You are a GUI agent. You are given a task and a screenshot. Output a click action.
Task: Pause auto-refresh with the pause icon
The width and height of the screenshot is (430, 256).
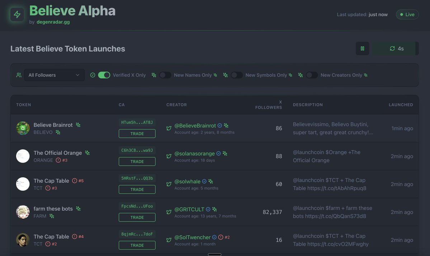click(362, 48)
